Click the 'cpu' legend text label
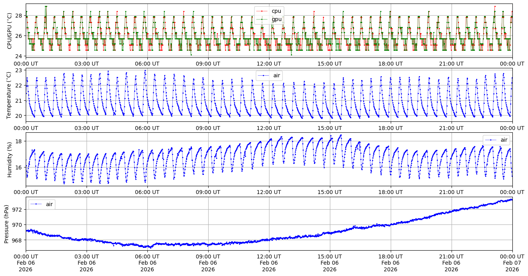This screenshot has height=276, width=528. tap(276, 11)
